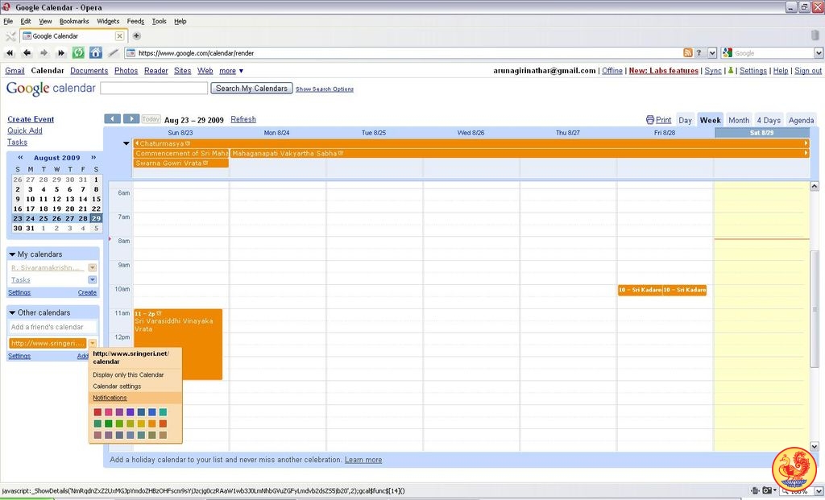The height and width of the screenshot is (500, 825).
Task: Click the Sign out link
Action: tap(808, 71)
